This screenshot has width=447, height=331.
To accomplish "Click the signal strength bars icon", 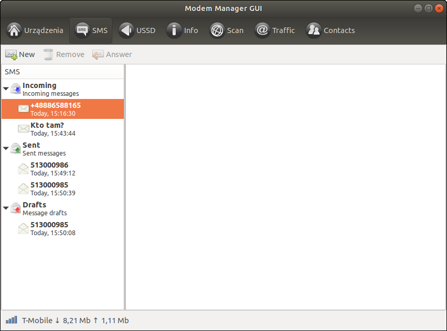I will 12,320.
